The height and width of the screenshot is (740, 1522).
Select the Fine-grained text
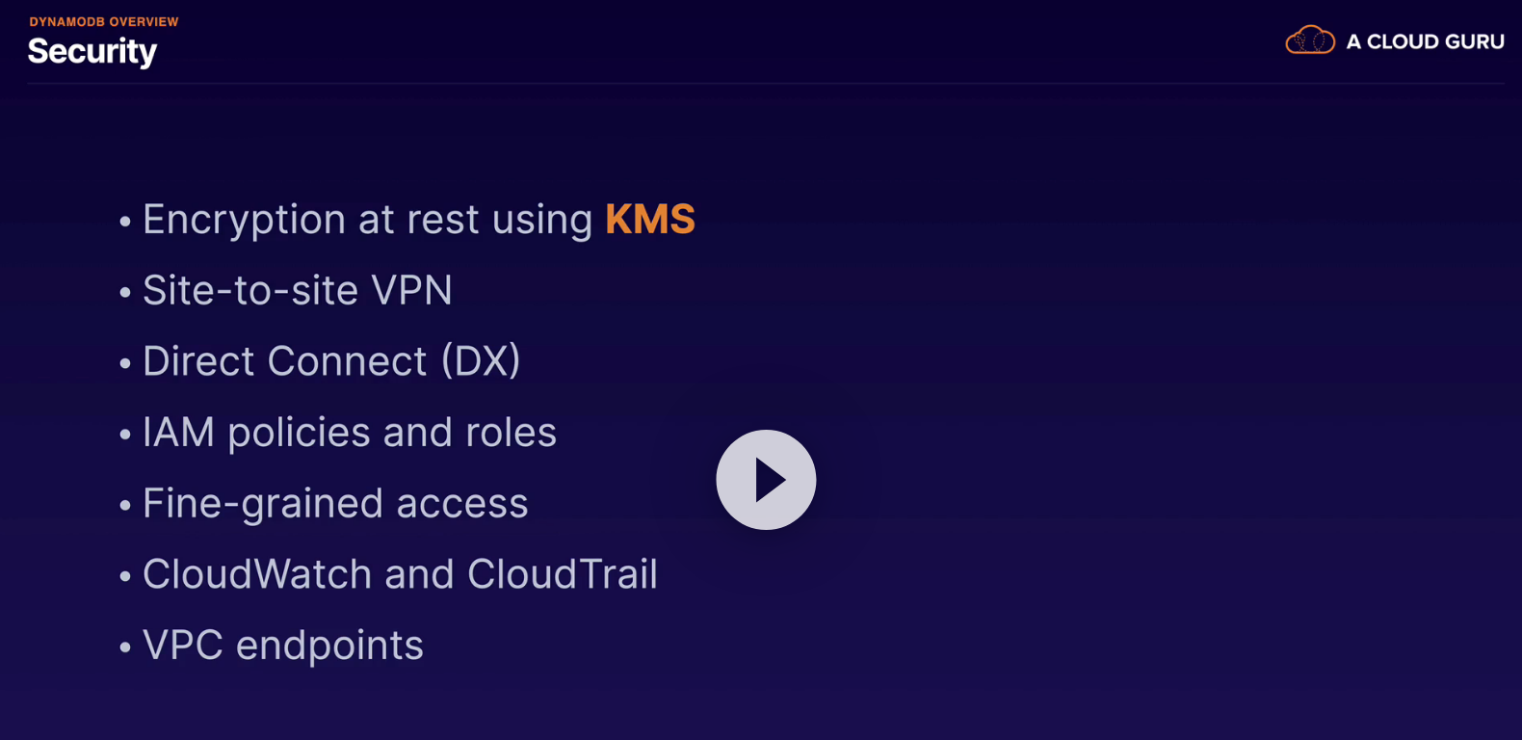[x=262, y=504]
